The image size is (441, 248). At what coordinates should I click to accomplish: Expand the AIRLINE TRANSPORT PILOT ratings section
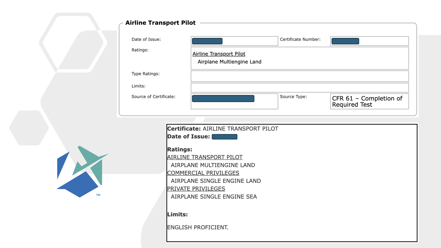pos(205,157)
